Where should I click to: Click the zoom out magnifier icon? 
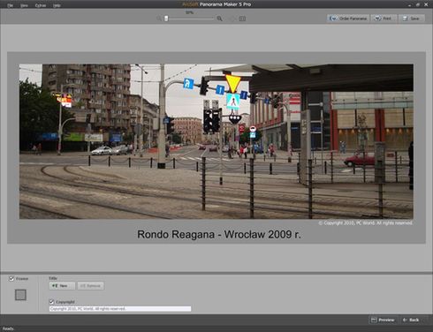(159, 19)
